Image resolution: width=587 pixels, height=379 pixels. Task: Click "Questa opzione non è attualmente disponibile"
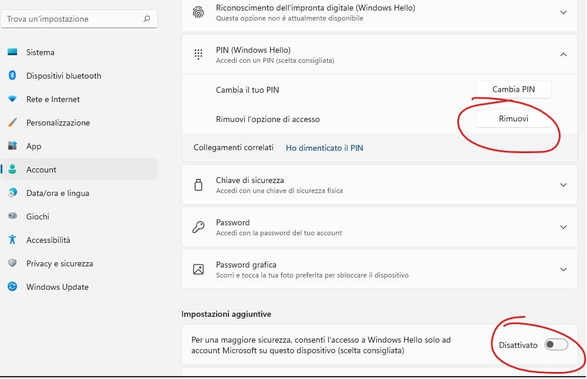coord(289,18)
